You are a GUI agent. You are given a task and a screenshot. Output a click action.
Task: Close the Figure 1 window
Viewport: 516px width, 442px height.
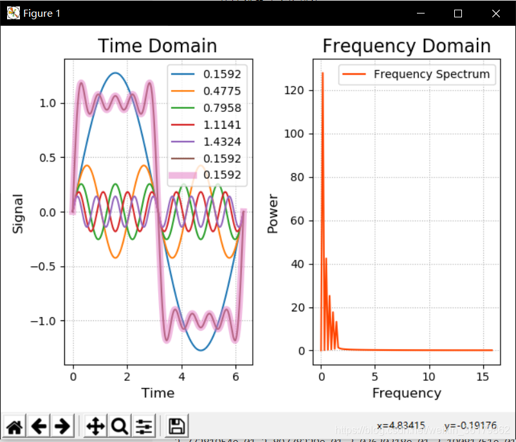coord(495,13)
